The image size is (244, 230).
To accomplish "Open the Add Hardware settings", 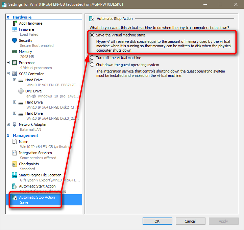I will coord(31,23).
